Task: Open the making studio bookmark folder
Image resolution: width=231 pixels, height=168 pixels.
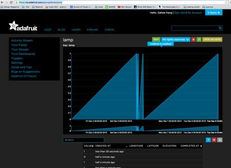Action: click(192, 7)
